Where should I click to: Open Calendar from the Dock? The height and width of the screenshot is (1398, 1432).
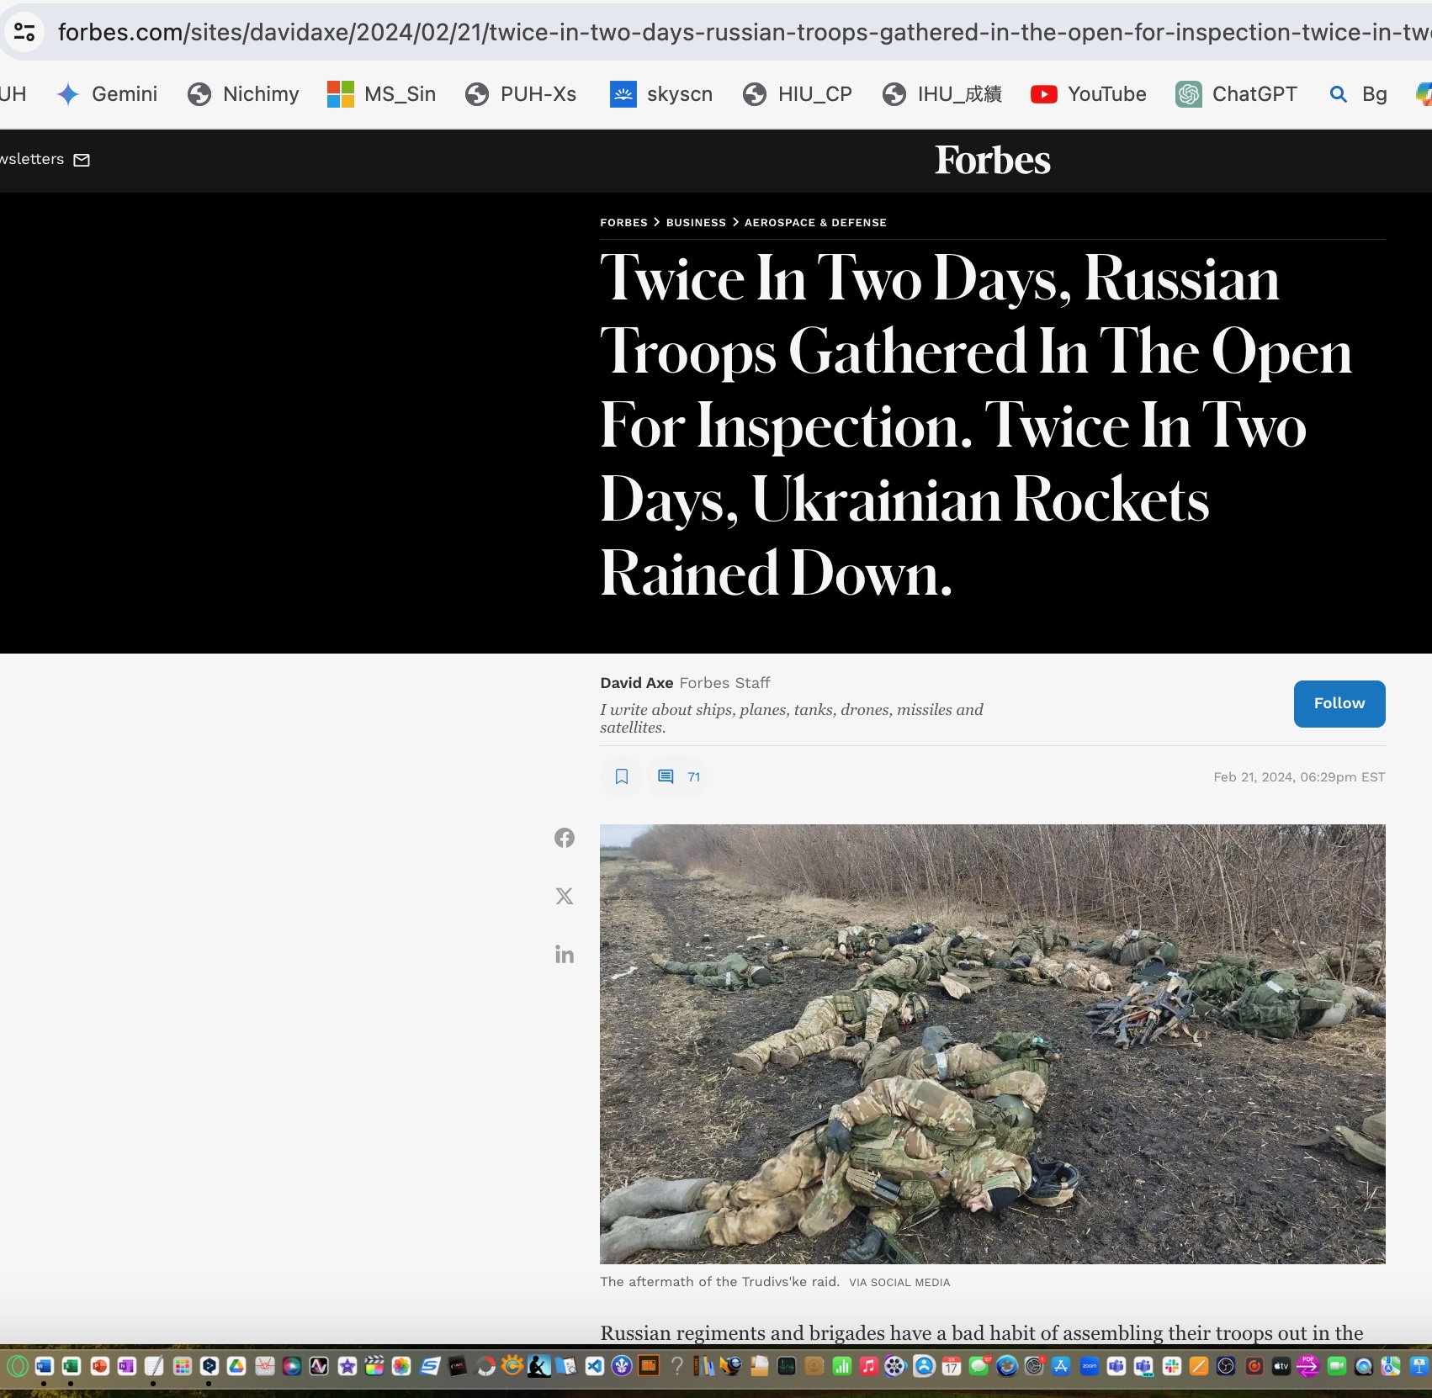pyautogui.click(x=951, y=1366)
